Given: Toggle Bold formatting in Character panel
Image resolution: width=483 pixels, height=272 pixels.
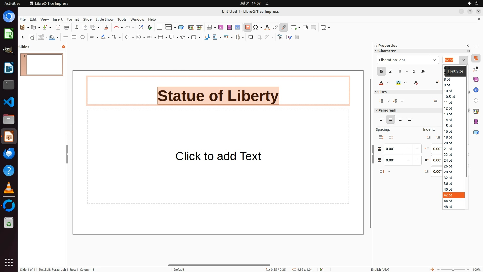Looking at the screenshot, I should (381, 72).
